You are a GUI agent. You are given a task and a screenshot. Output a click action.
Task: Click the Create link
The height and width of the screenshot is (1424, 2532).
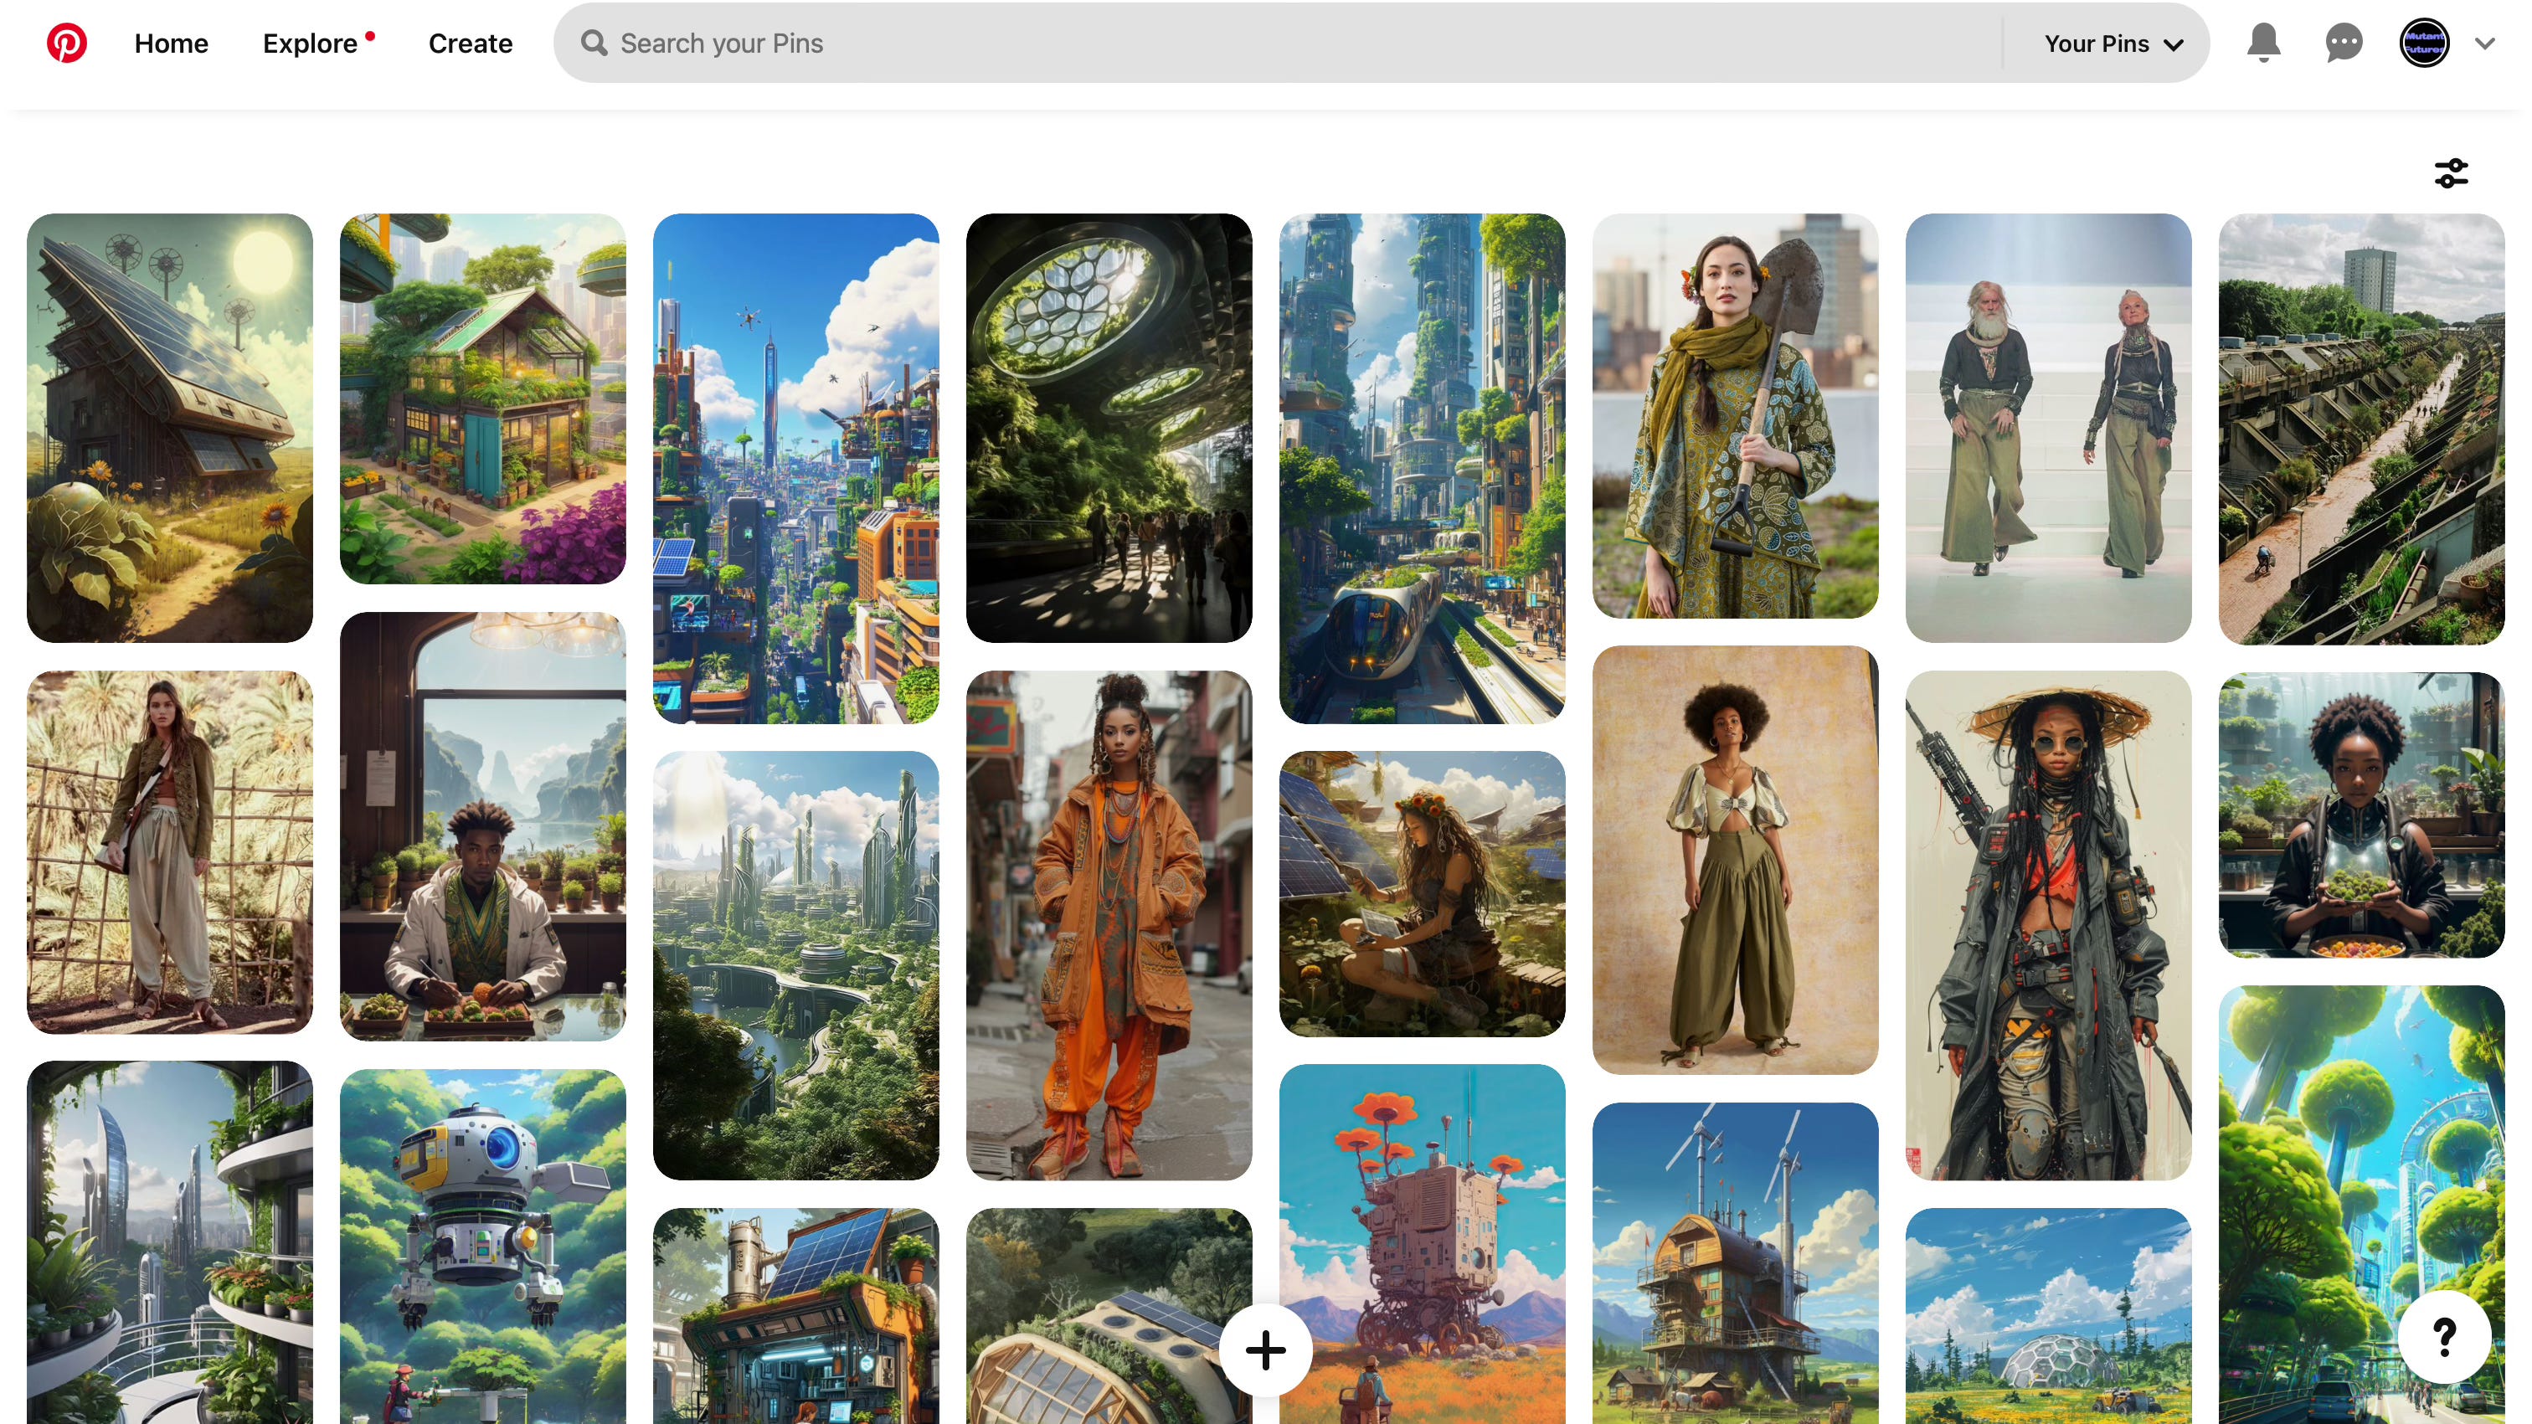click(470, 44)
